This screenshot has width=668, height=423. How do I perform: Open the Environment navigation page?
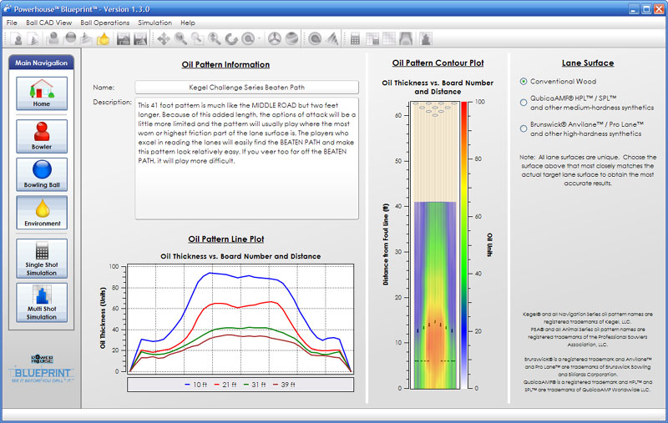coord(42,213)
